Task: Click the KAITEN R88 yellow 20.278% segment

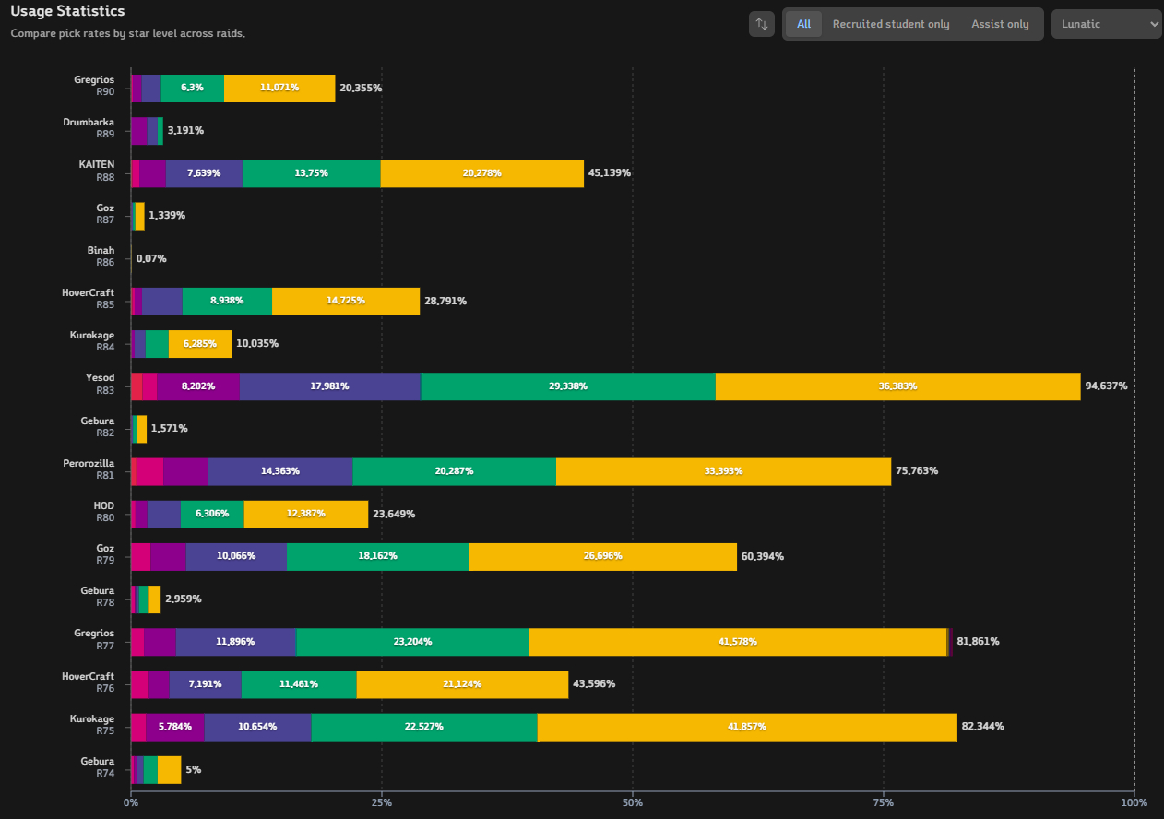Action: coord(481,173)
